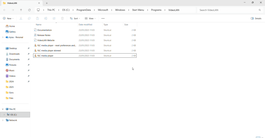Open the Files folder in sidebar
Image resolution: width=265 pixels, height=138 pixels.
pyautogui.click(x=9, y=98)
